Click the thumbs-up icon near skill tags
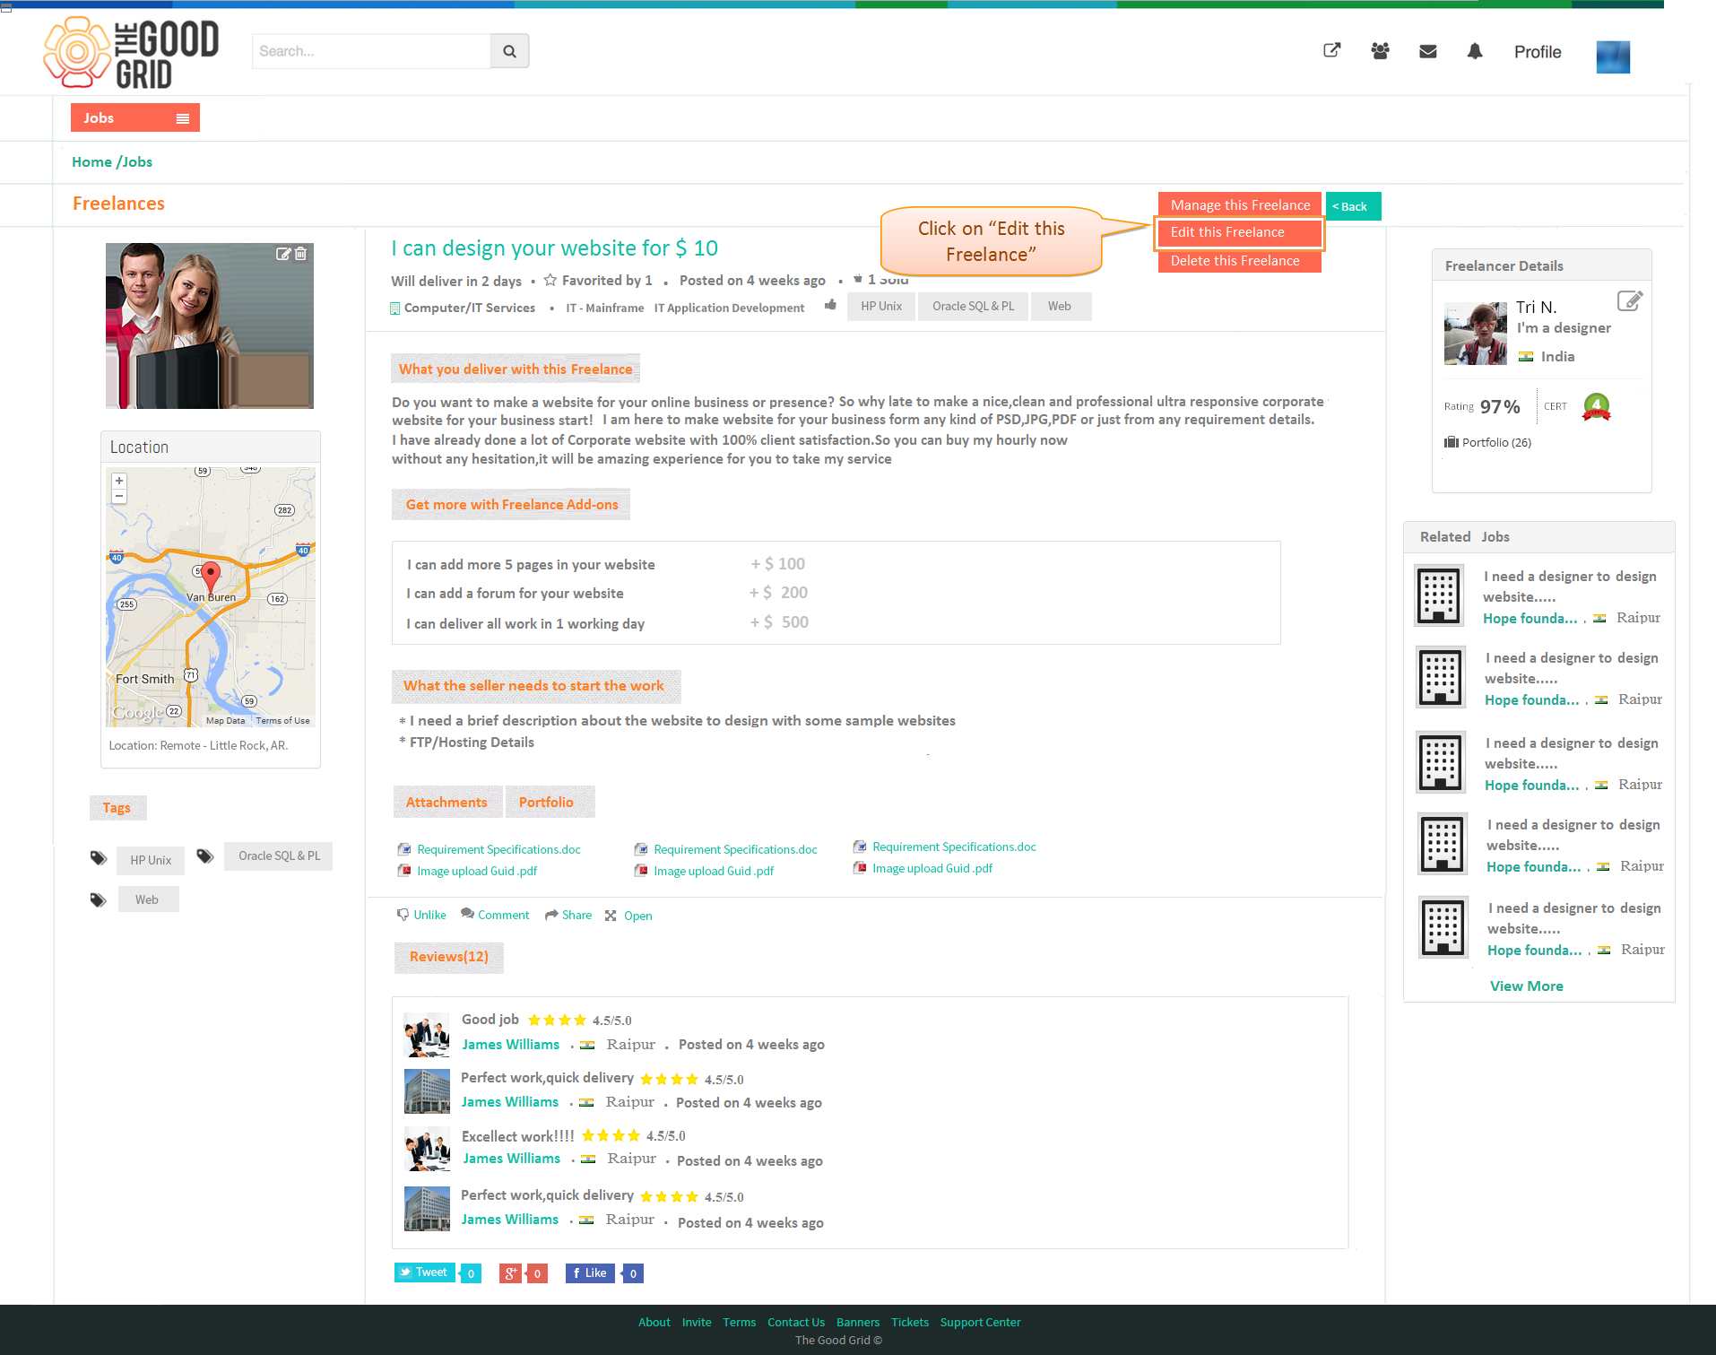Image resolution: width=1716 pixels, height=1355 pixels. click(x=831, y=305)
